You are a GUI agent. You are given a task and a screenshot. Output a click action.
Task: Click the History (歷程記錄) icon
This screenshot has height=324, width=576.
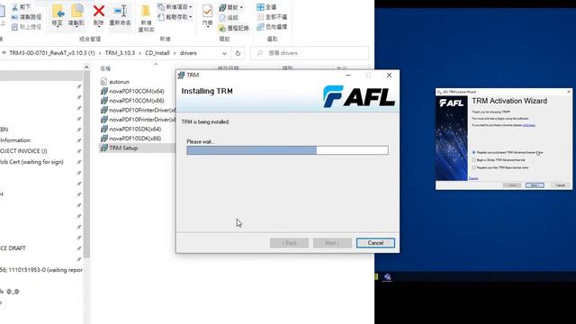click(222, 28)
